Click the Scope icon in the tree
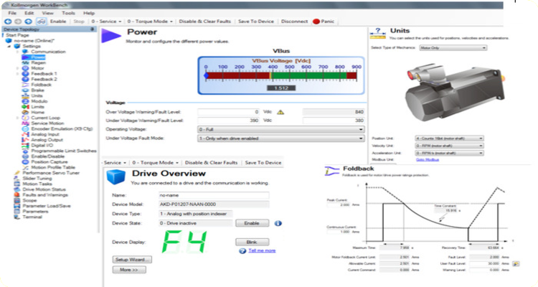 16,200
